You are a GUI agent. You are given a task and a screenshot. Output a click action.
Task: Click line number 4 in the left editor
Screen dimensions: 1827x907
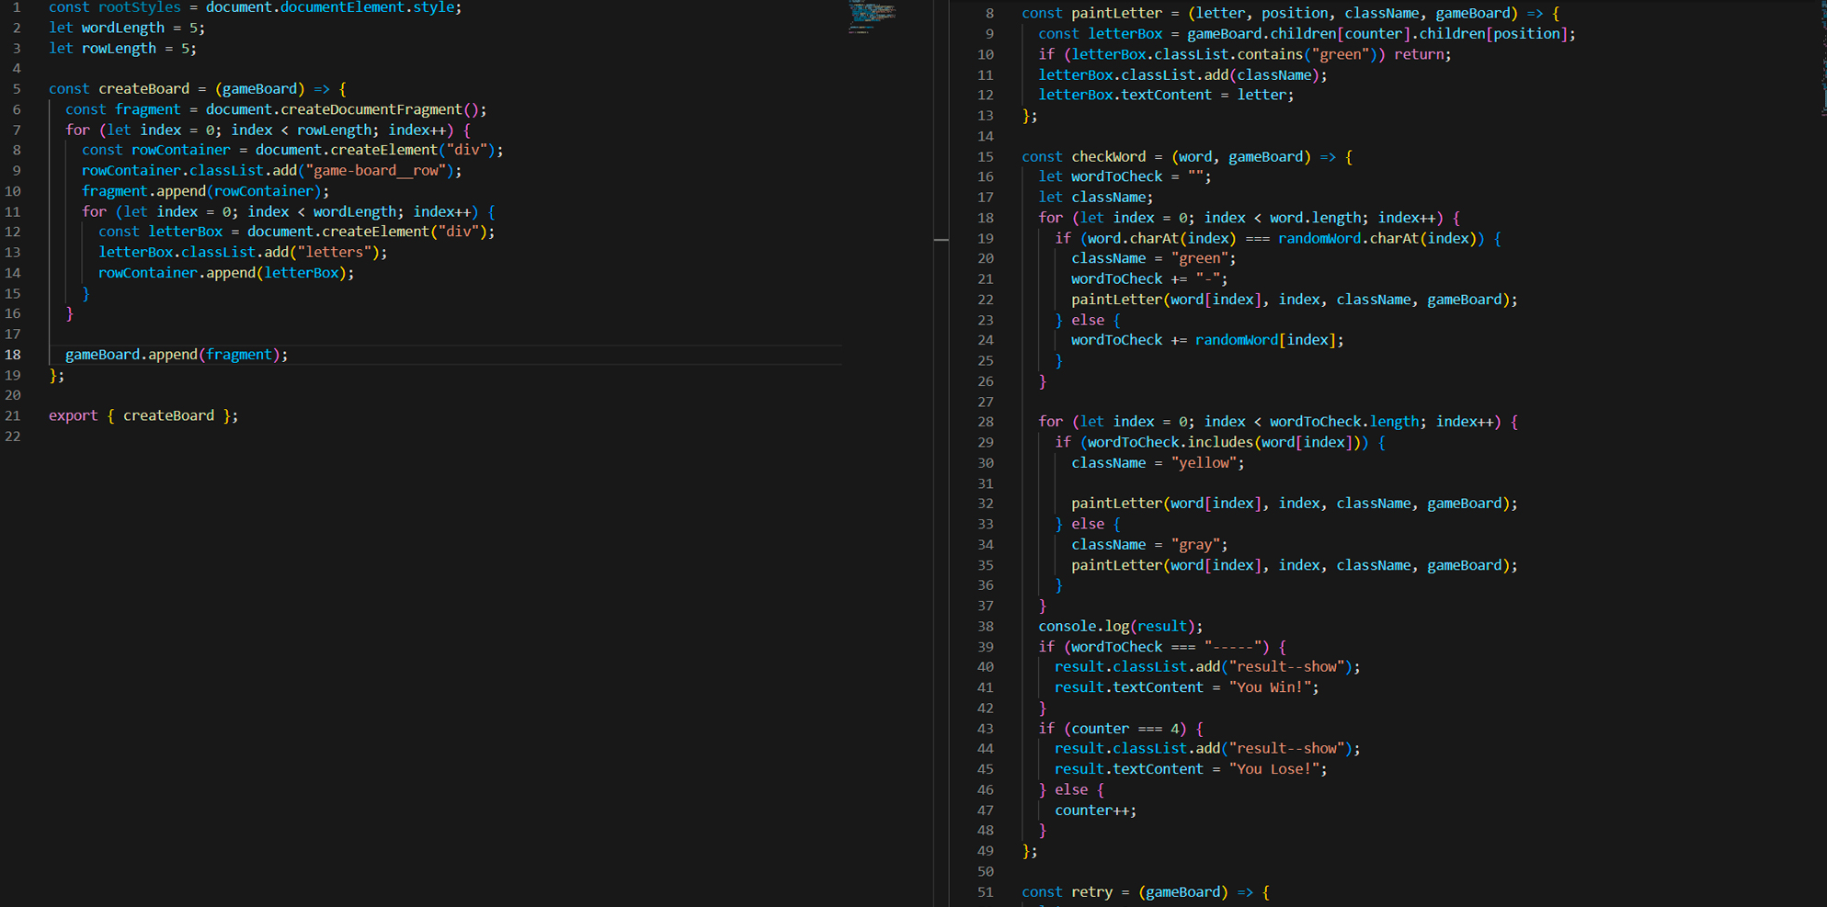point(17,68)
